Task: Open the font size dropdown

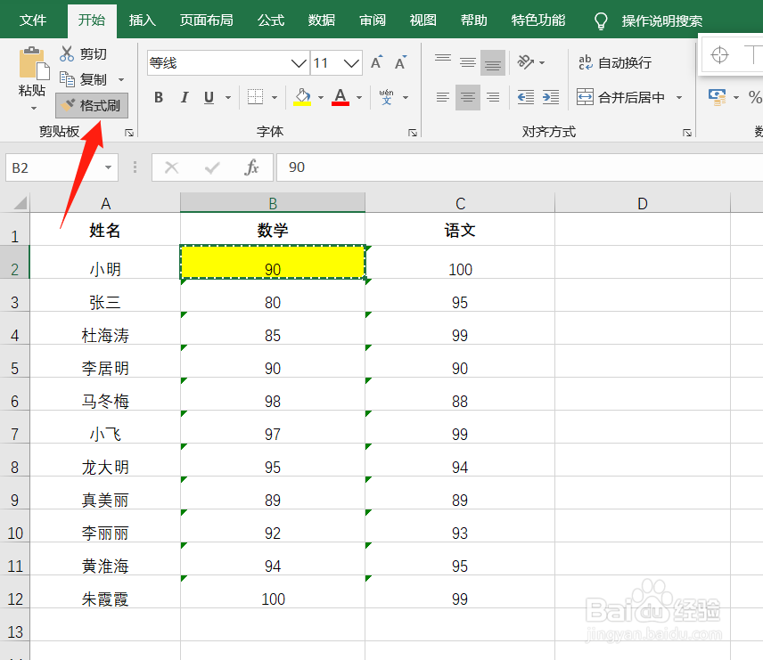Action: [351, 62]
